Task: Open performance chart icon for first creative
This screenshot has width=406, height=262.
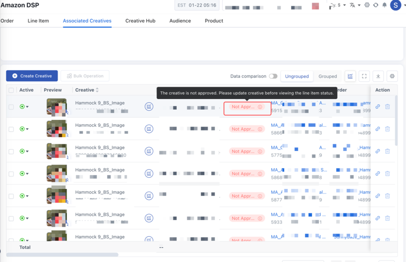Action: (149, 107)
